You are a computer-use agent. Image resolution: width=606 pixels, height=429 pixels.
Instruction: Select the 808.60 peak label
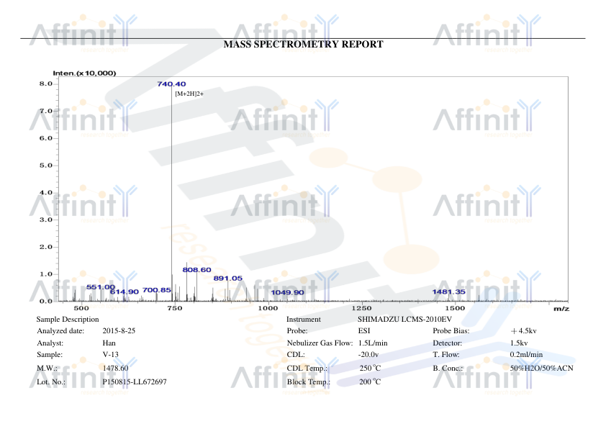196,270
